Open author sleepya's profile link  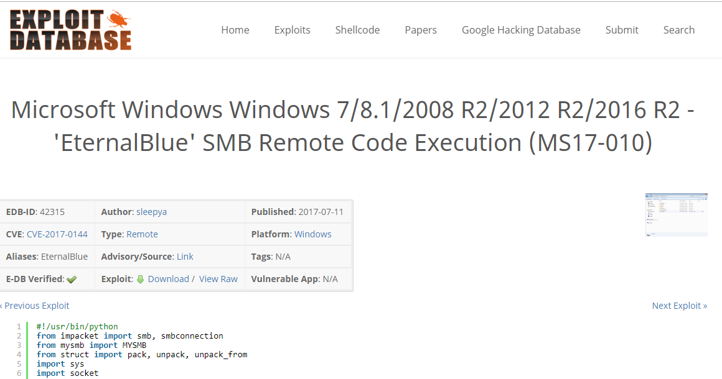pyautogui.click(x=151, y=212)
